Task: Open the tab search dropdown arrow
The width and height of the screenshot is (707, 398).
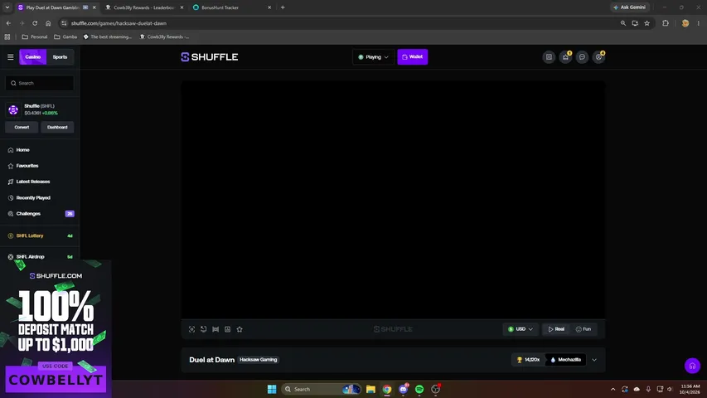Action: 7,7
